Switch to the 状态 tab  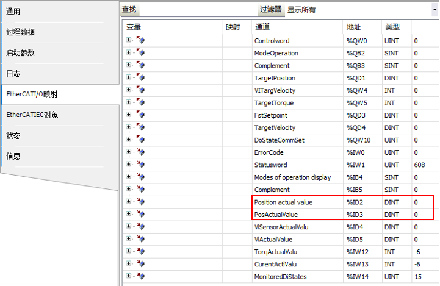click(x=60, y=136)
